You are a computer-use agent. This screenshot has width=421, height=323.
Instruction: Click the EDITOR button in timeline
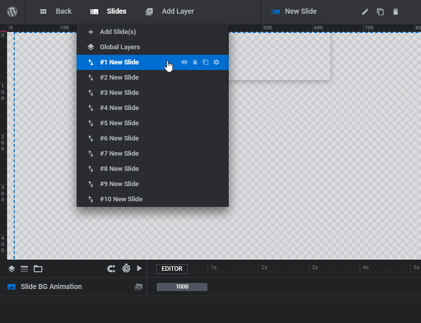pos(172,269)
